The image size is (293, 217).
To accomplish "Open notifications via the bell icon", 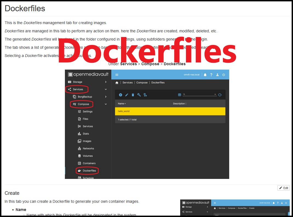I will [205, 75].
